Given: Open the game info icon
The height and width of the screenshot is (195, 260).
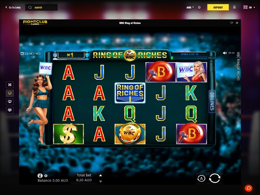Looking at the screenshot, I should (x=40, y=176).
